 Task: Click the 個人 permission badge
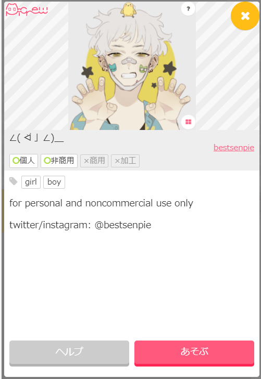point(24,161)
